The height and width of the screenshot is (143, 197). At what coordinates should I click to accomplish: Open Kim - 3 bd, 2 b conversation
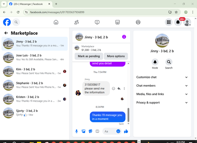coord(35,71)
